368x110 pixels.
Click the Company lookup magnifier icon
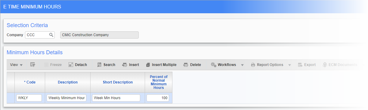click(51, 35)
